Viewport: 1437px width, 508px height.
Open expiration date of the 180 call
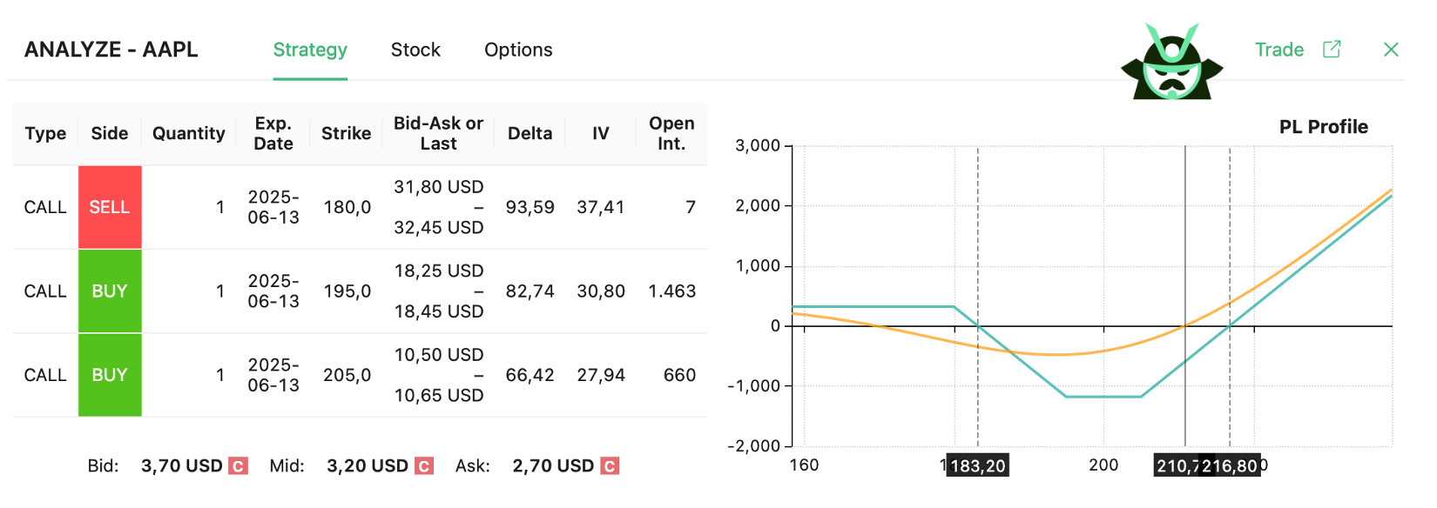coord(273,207)
